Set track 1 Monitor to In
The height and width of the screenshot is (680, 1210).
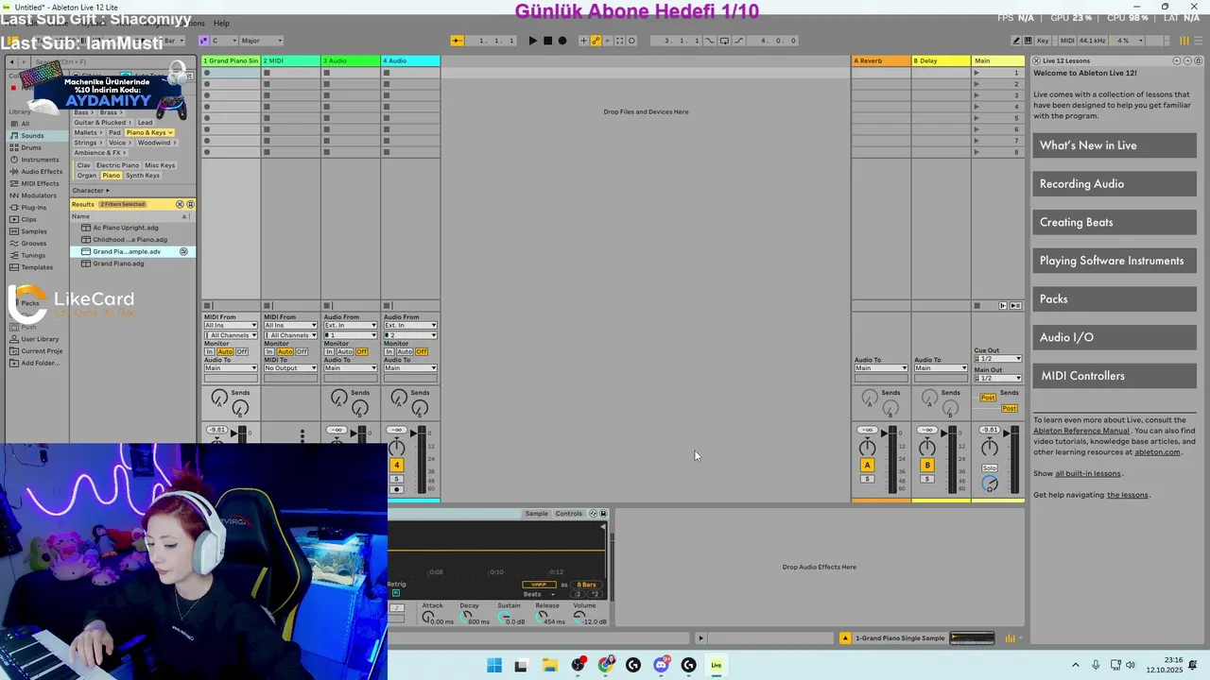(x=210, y=352)
